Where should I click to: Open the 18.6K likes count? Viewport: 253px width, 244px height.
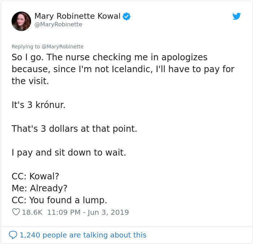click(x=32, y=212)
